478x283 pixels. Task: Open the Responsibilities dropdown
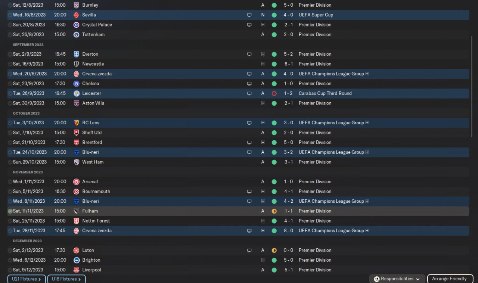coord(398,279)
